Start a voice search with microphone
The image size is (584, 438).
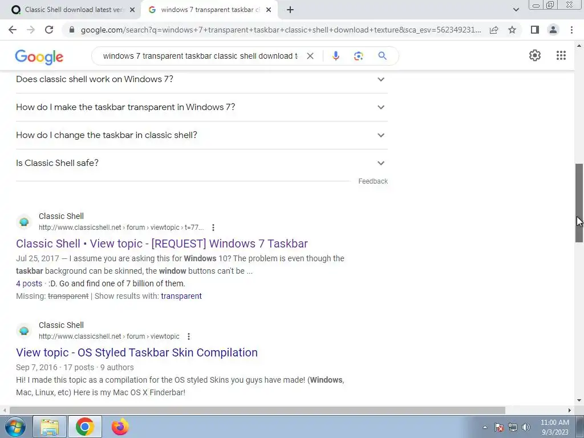335,56
